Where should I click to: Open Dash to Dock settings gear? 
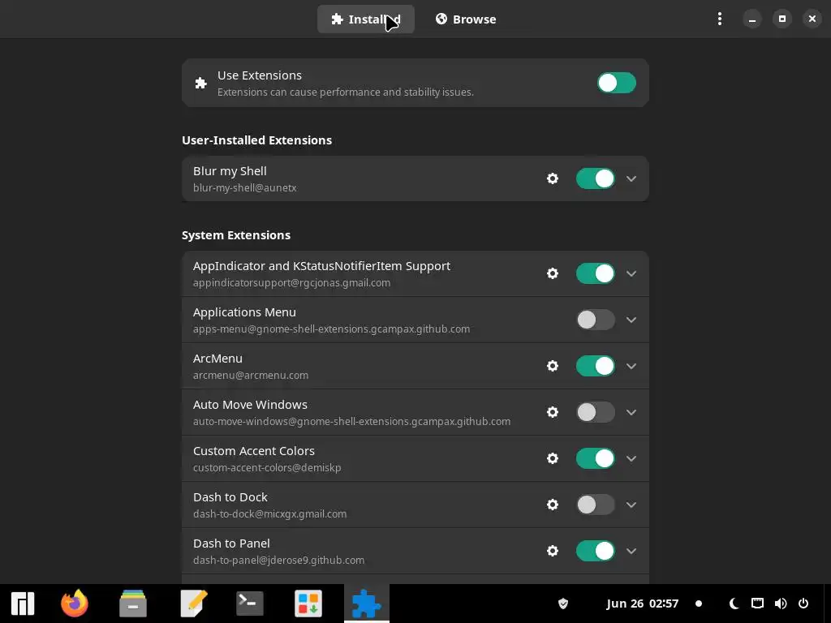point(552,505)
